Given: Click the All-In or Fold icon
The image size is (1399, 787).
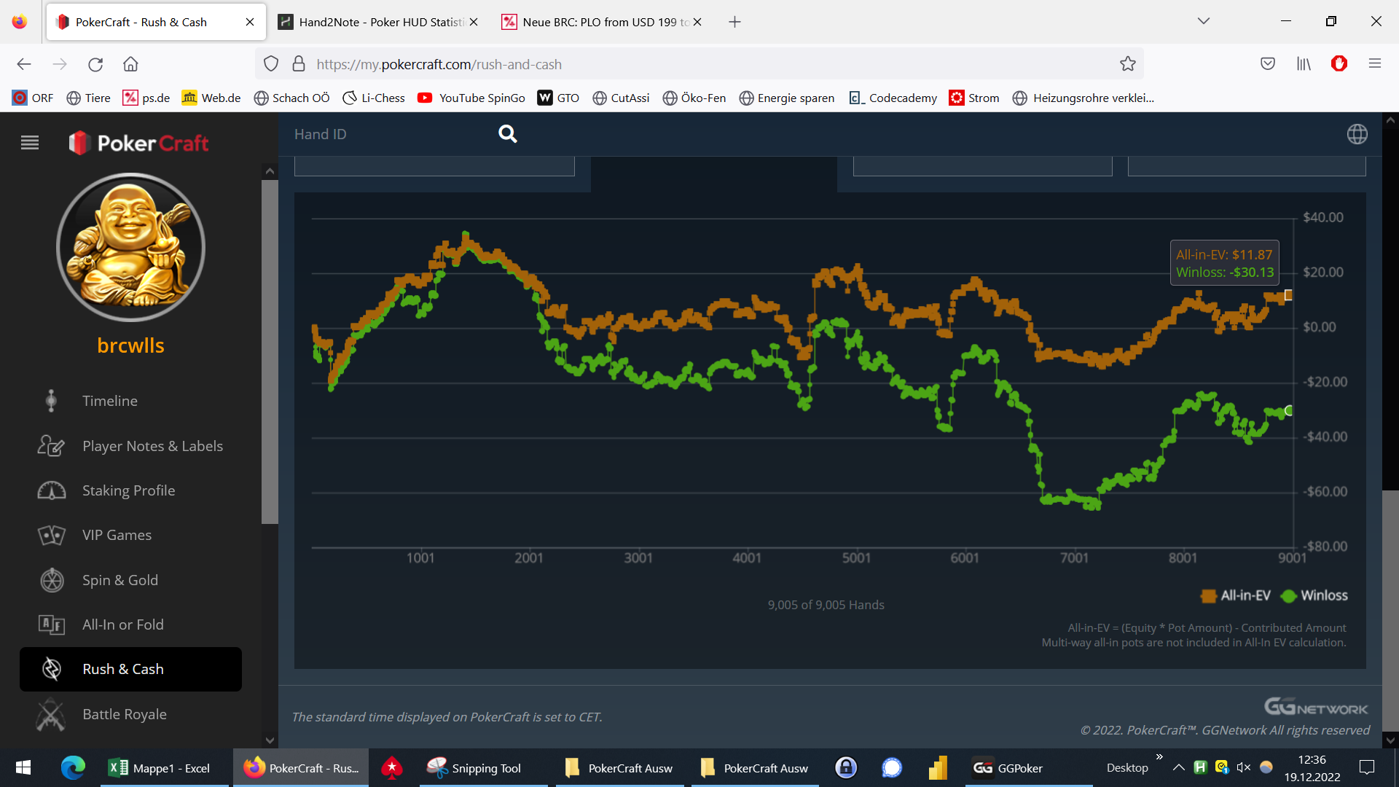Looking at the screenshot, I should (51, 624).
